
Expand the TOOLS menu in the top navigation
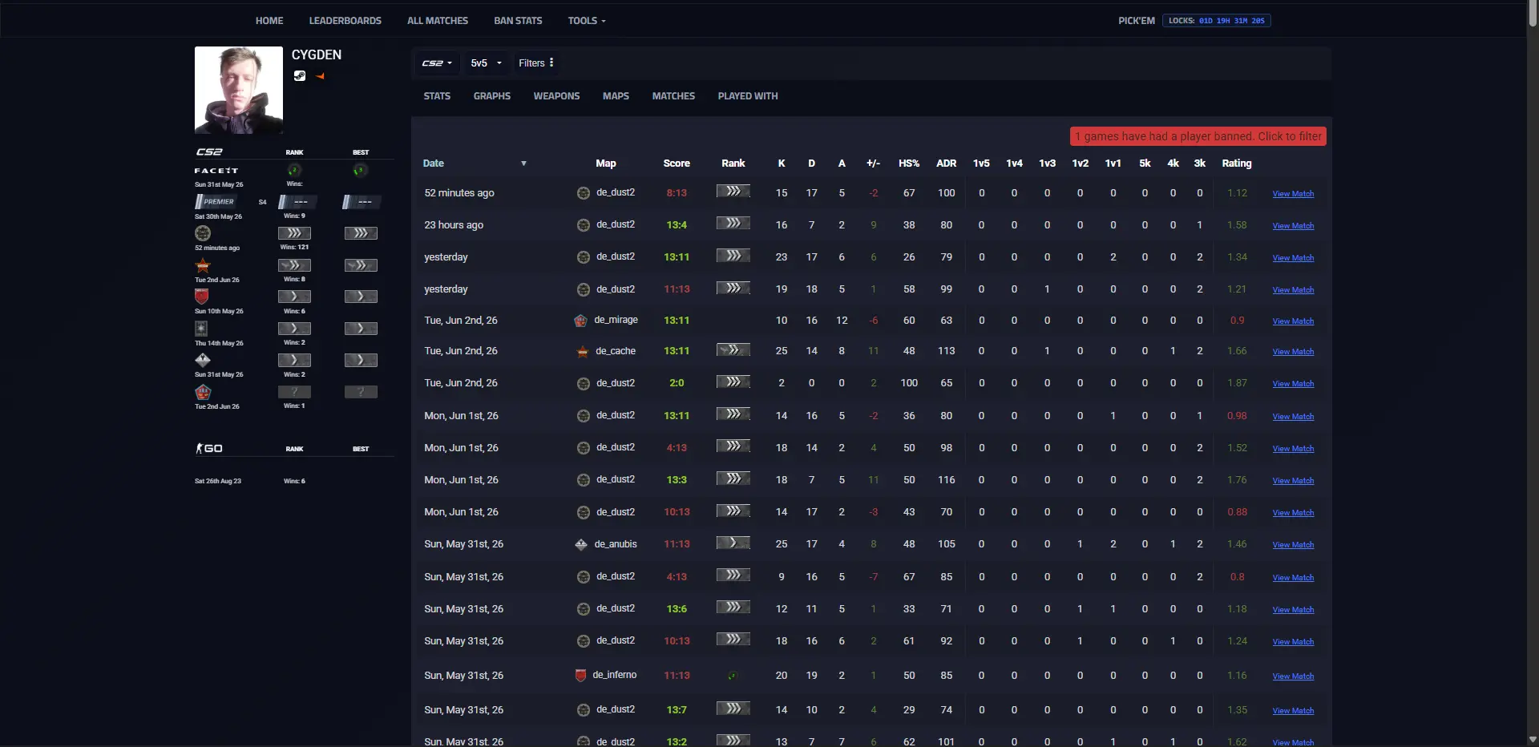point(587,21)
